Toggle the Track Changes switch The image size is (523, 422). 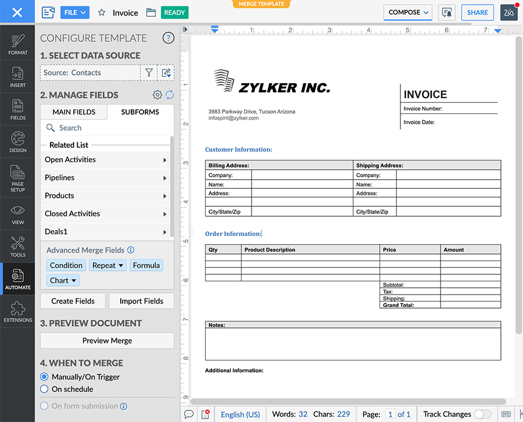coord(482,414)
